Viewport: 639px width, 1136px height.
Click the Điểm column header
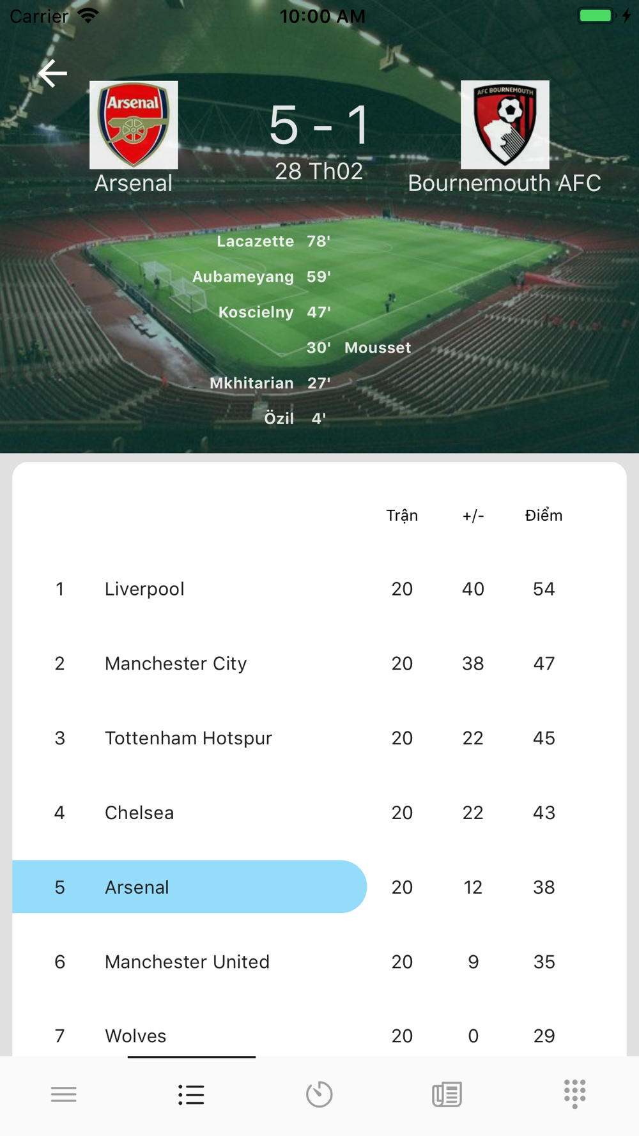pos(544,516)
